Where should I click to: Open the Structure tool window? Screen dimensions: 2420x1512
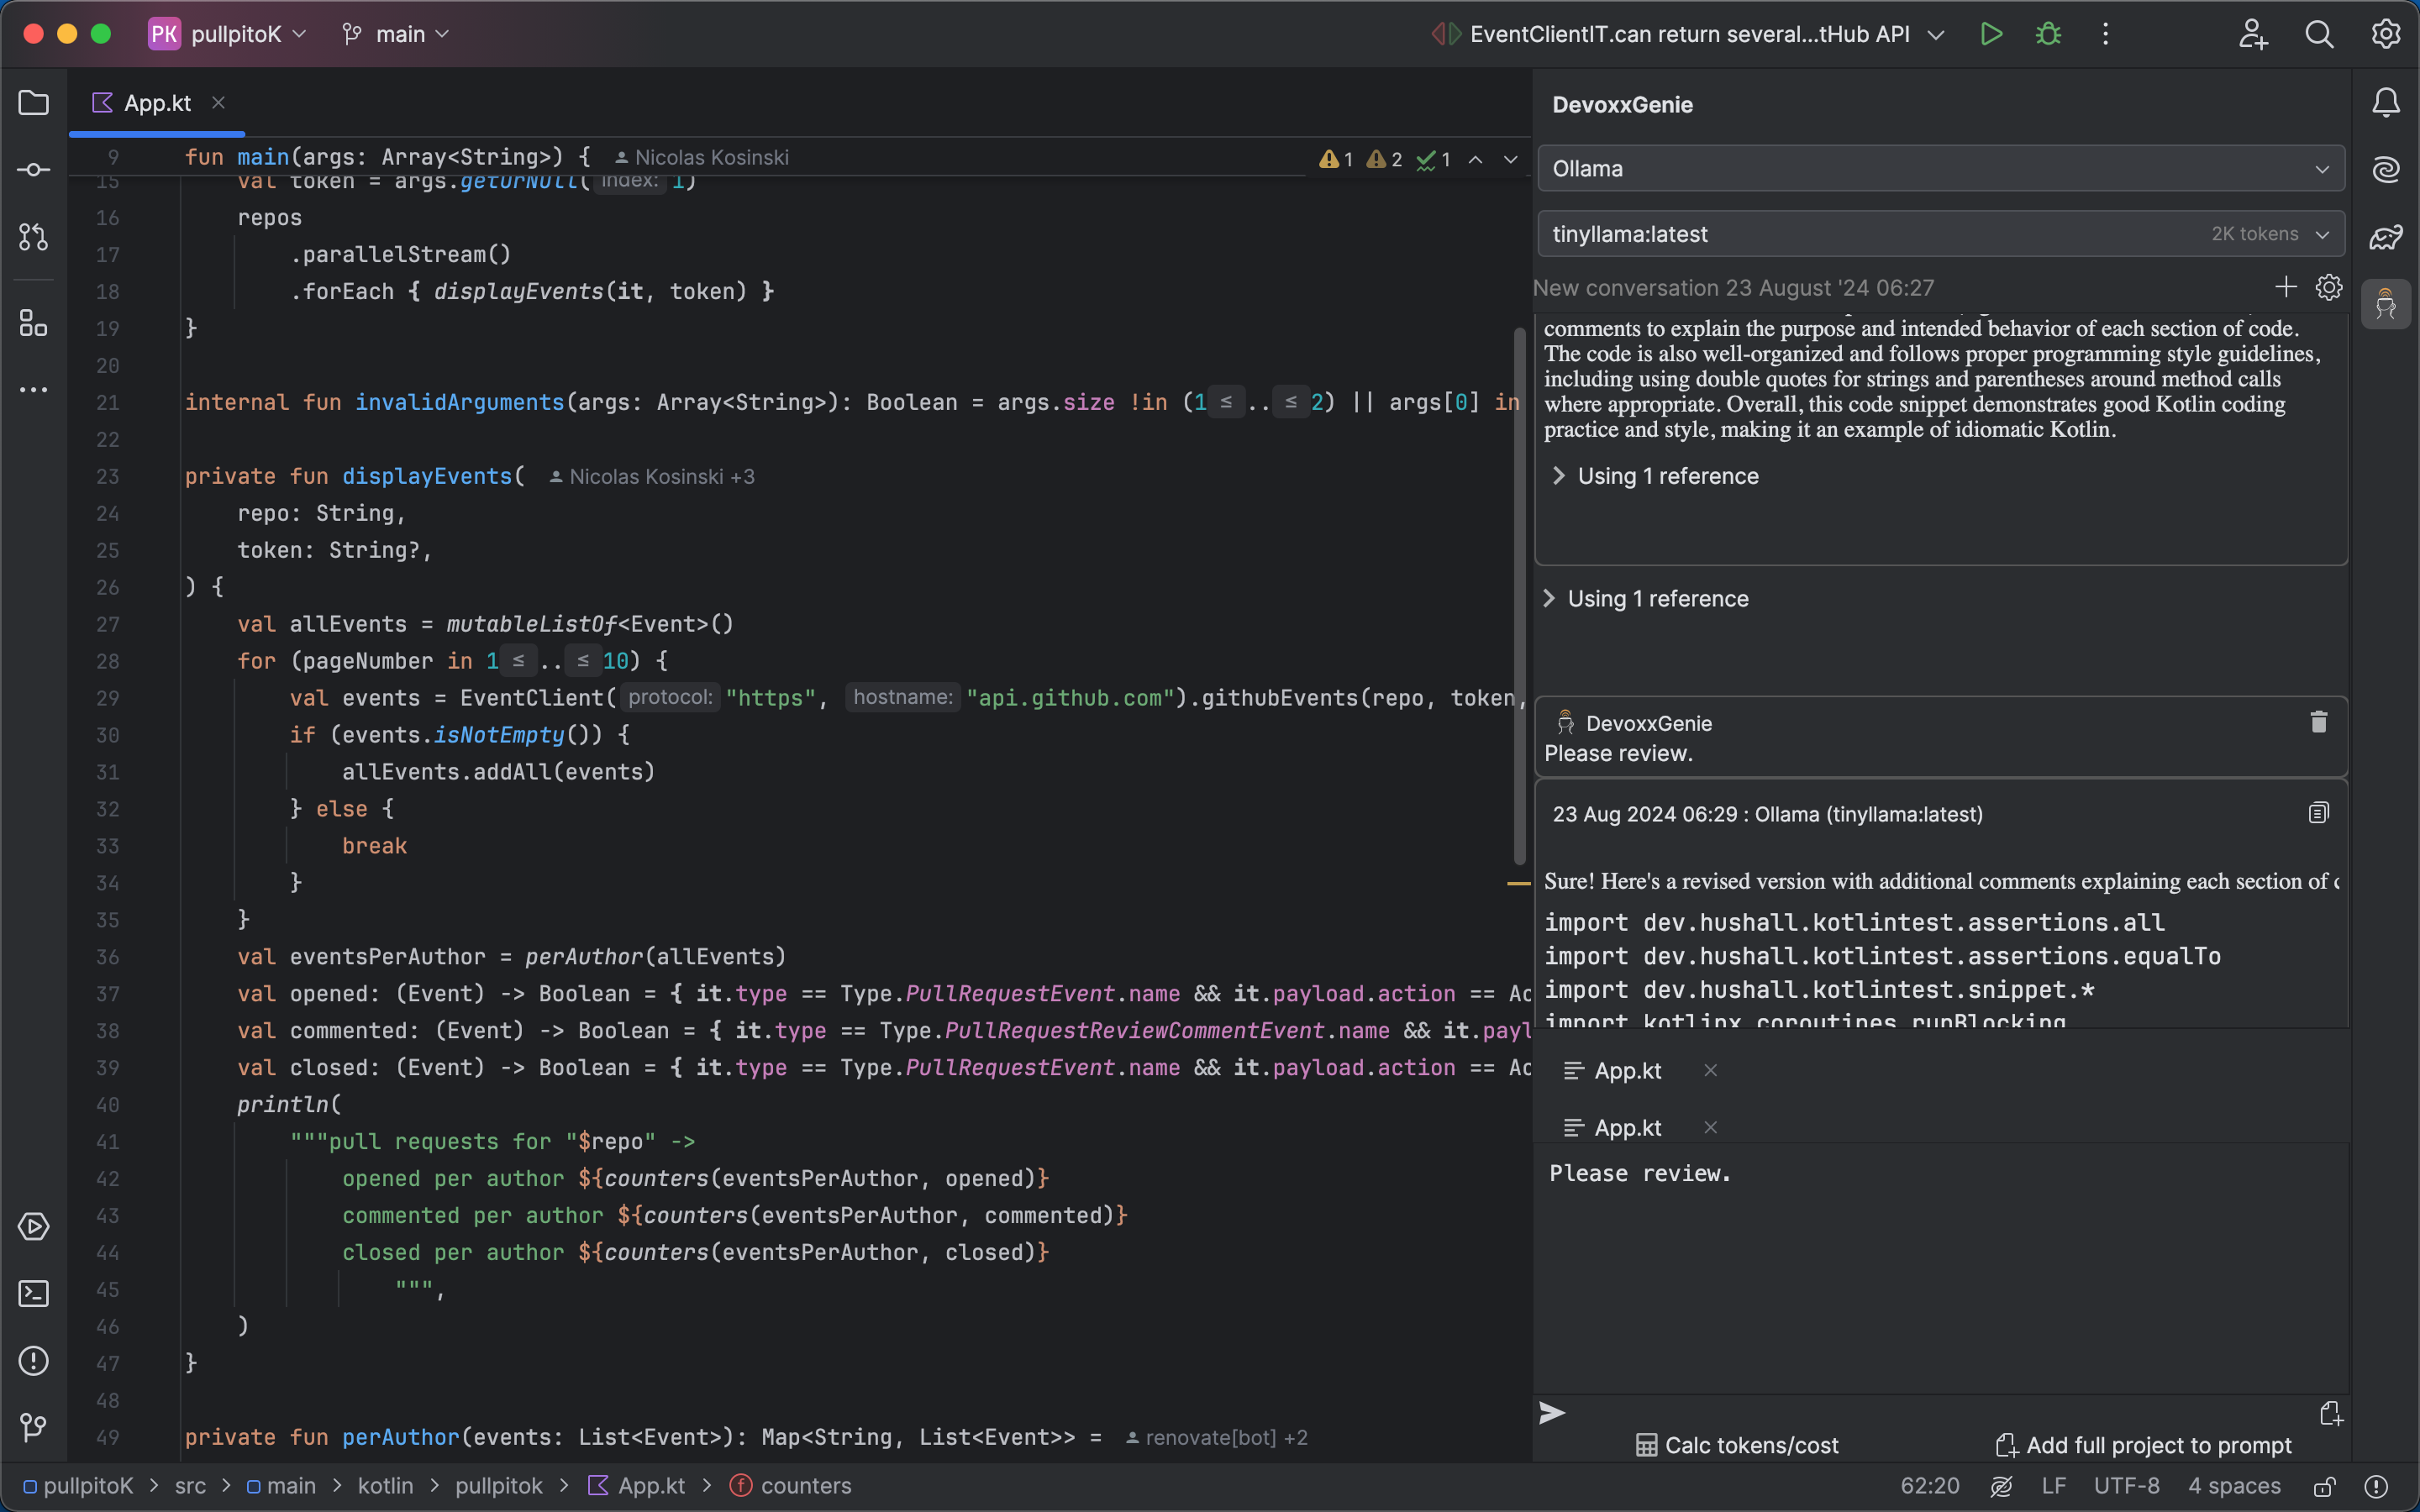point(33,323)
